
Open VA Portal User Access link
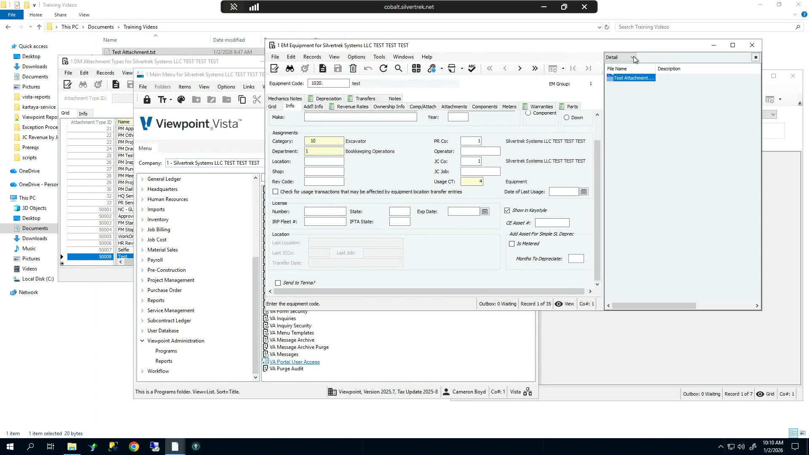[x=295, y=362]
